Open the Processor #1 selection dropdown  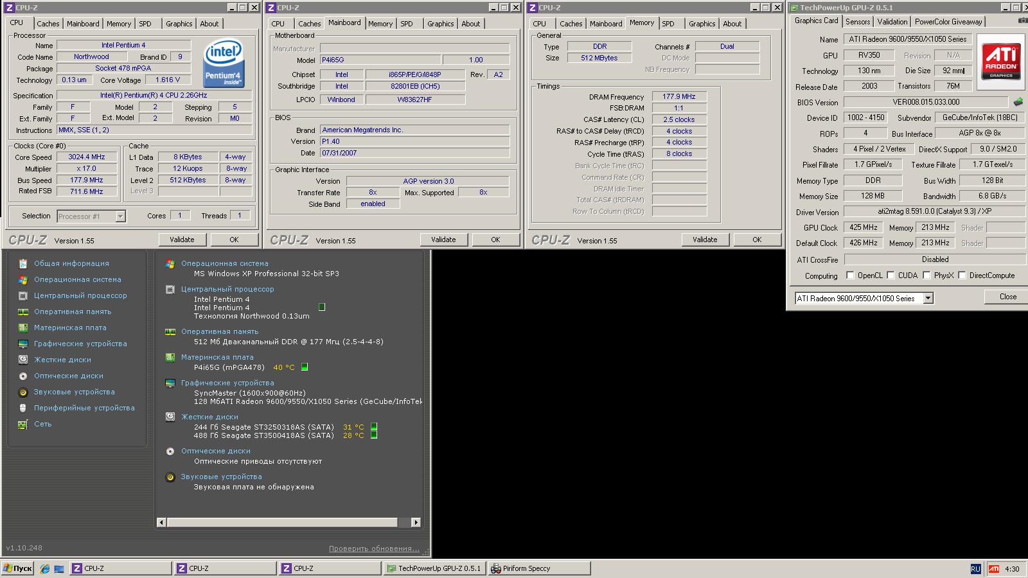(x=120, y=216)
